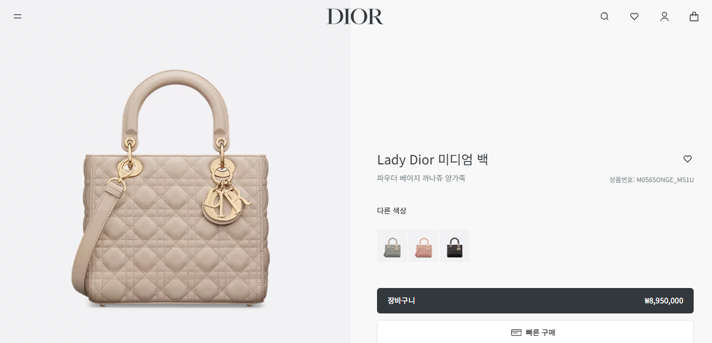Click the ₩8,950,000 price label
Screen dimensions: 712x343
[664, 300]
